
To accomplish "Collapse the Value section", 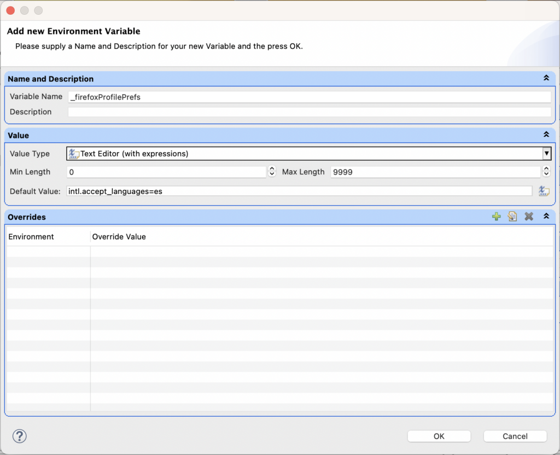I will click(546, 135).
